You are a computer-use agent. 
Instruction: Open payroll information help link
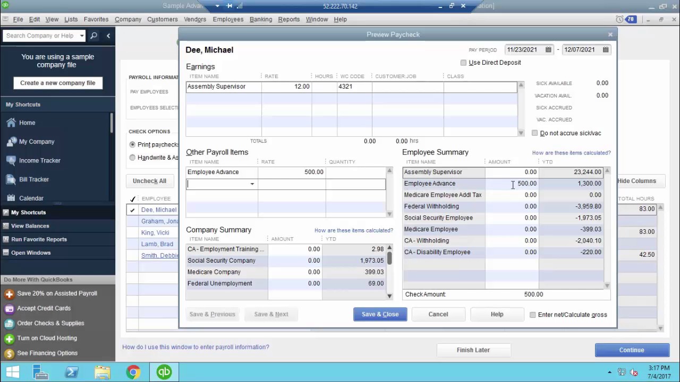tap(195, 347)
